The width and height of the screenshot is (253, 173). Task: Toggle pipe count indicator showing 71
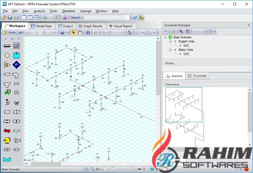coord(142,169)
